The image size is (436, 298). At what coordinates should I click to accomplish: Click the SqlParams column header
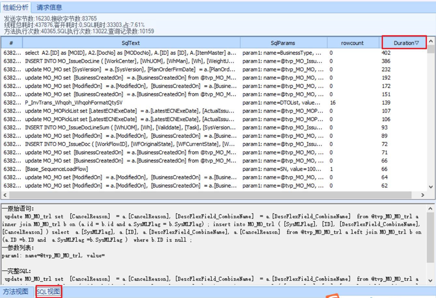tap(283, 43)
